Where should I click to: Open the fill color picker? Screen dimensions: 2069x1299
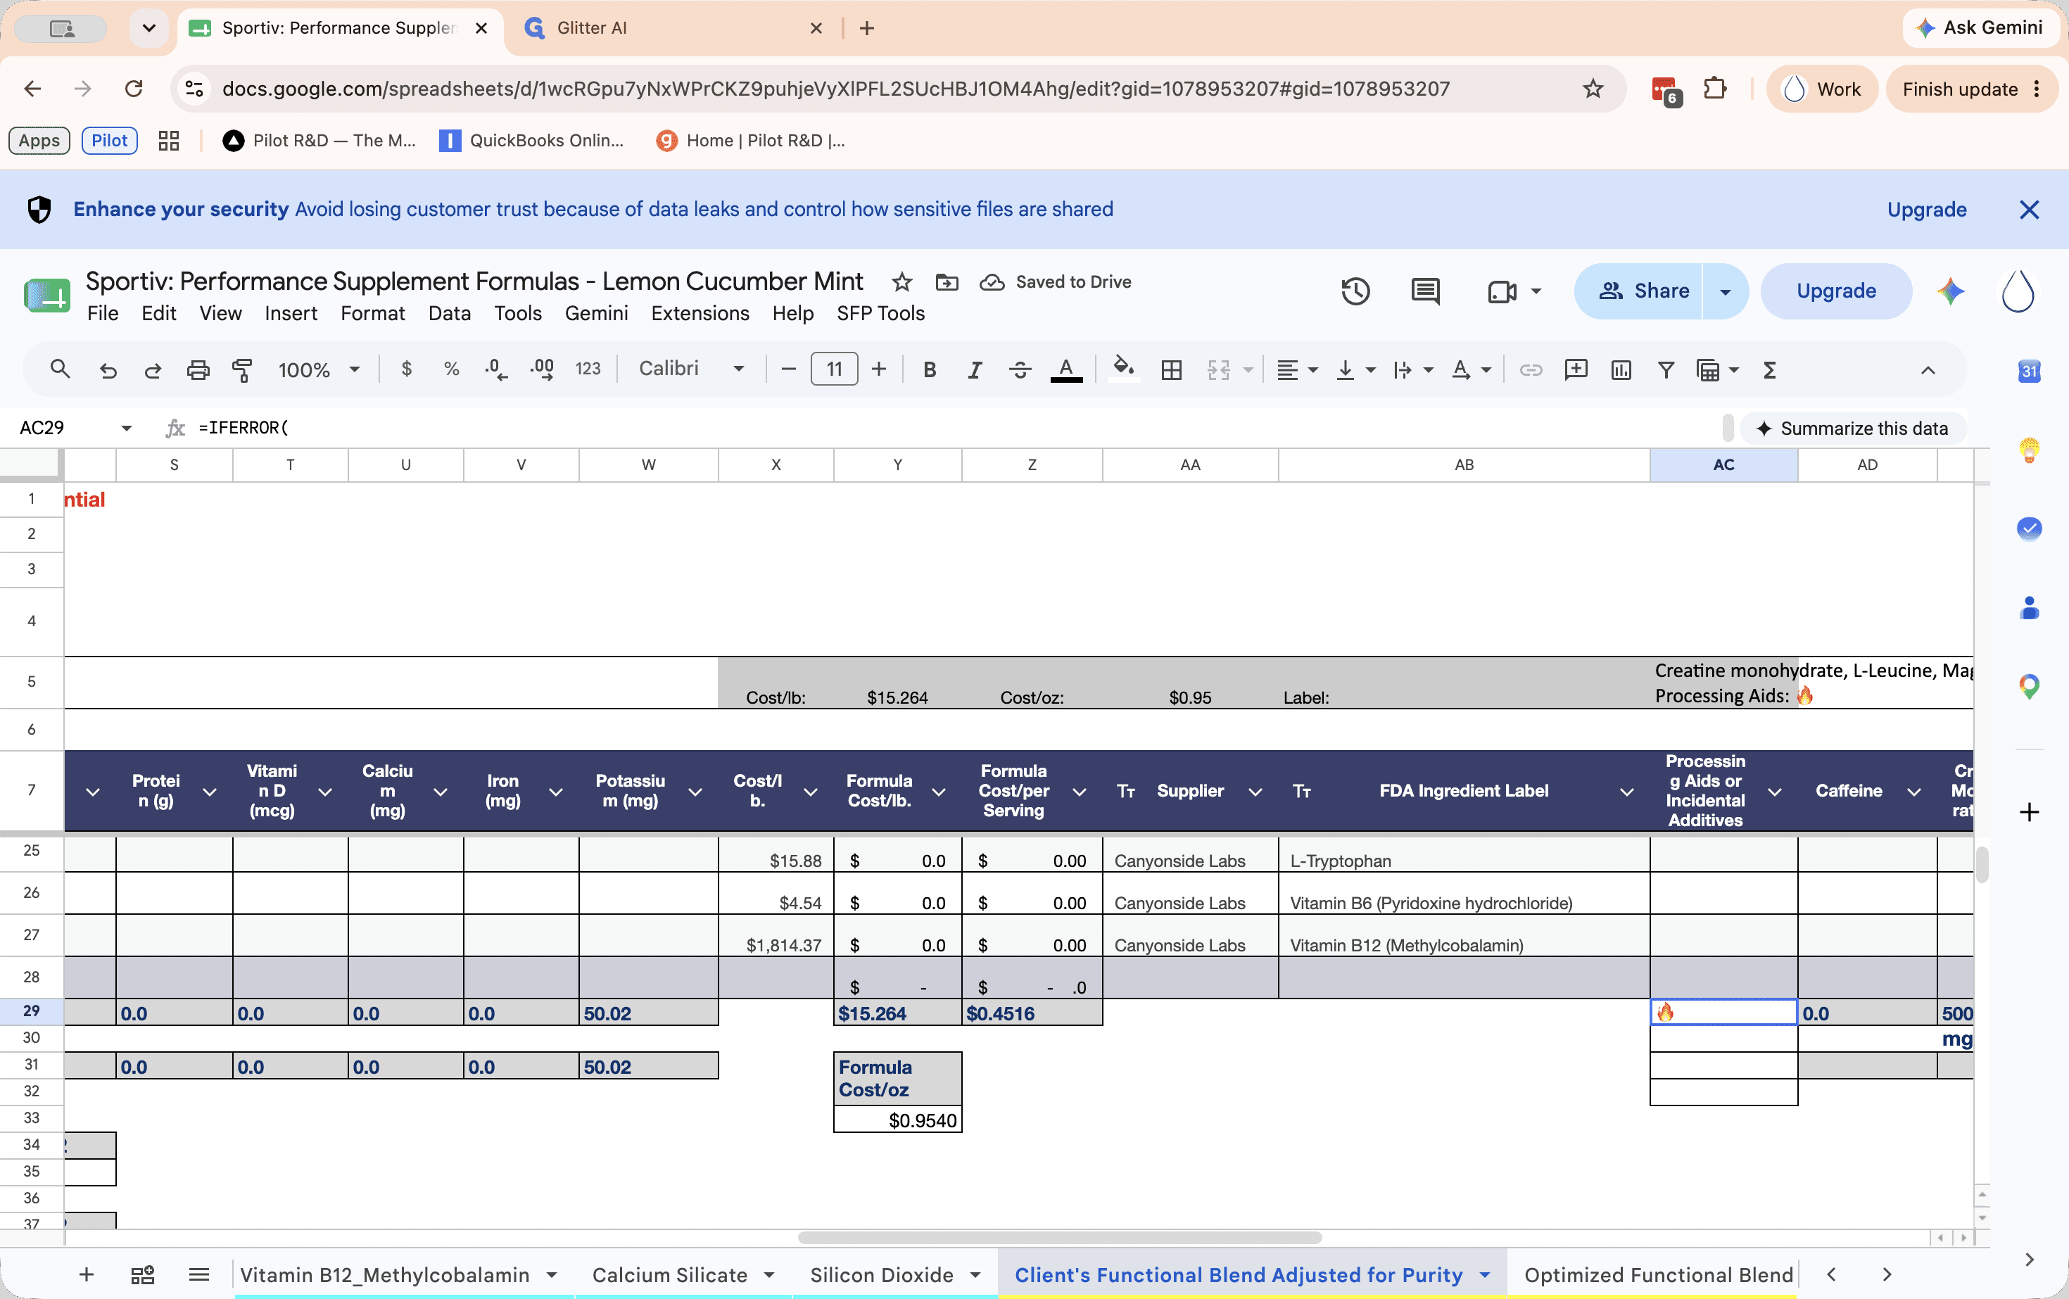[1123, 369]
